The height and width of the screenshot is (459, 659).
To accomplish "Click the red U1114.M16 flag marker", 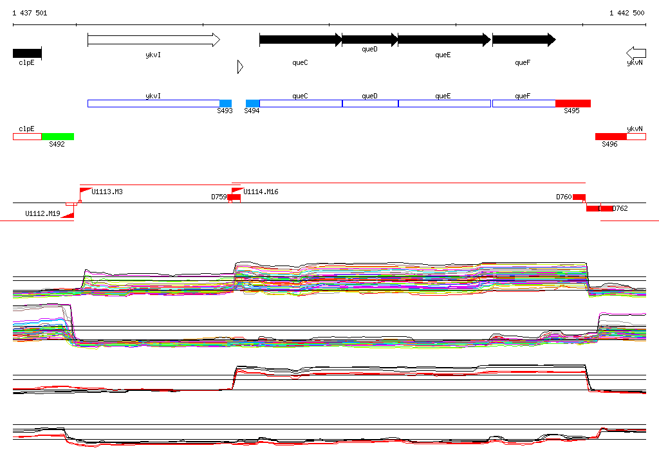I will pos(237,191).
